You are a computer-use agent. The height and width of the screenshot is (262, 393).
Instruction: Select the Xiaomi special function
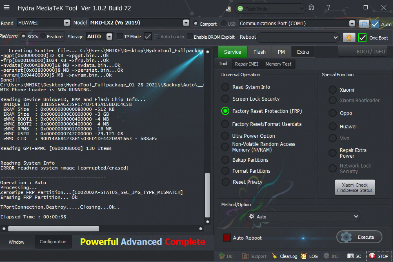332,90
